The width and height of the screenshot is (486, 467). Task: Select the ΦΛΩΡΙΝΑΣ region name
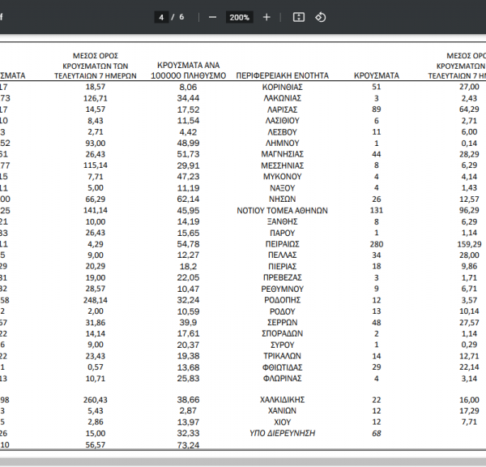[283, 379]
